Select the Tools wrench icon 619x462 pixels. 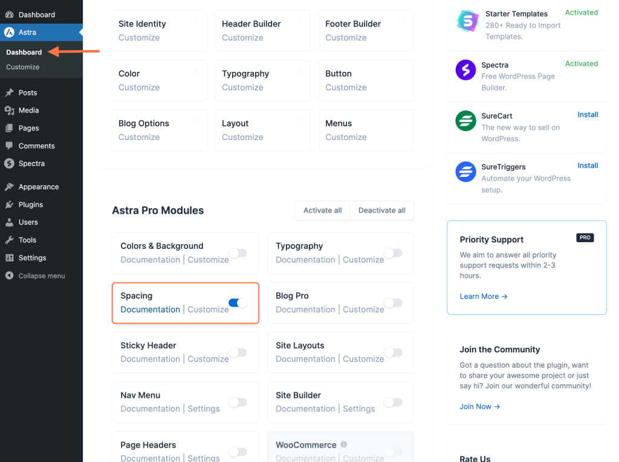(x=10, y=240)
